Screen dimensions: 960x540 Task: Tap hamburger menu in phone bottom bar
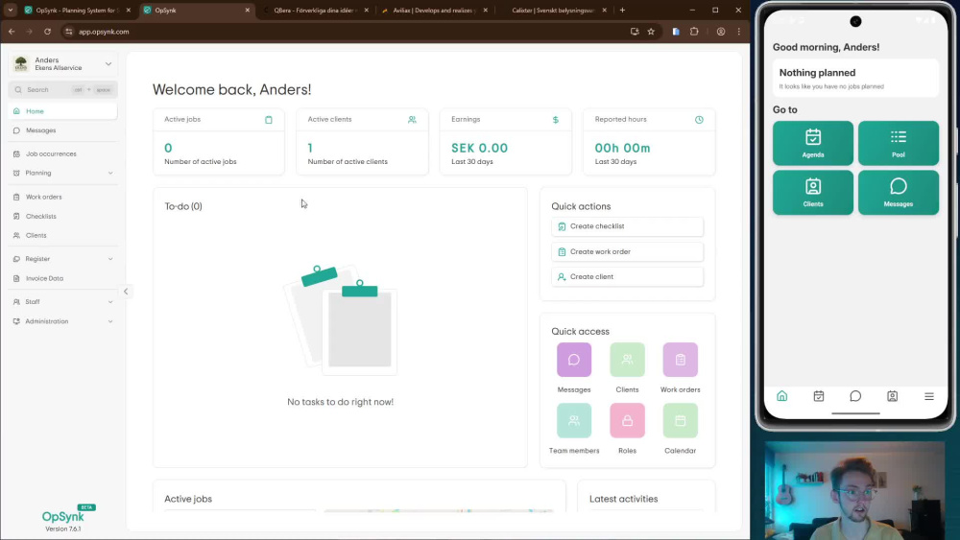point(928,396)
